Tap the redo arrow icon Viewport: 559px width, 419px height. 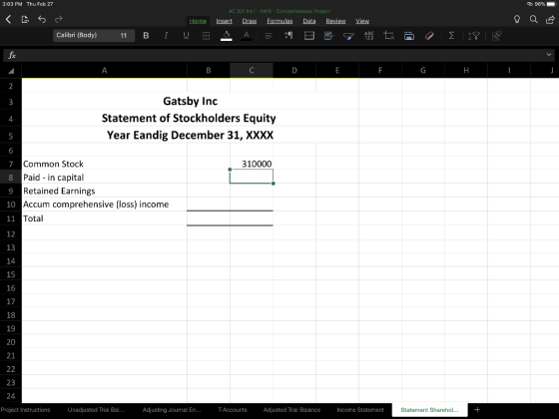tap(59, 19)
